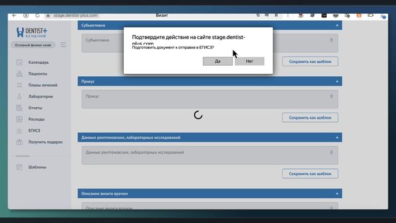Click the Отчеты report icon
Viewport: 396px width, 223px height.
coord(19,108)
